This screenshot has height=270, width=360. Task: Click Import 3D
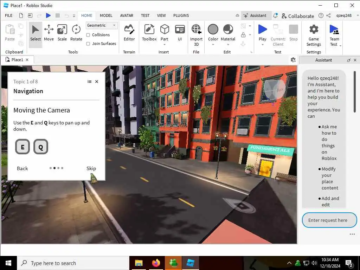(x=196, y=35)
